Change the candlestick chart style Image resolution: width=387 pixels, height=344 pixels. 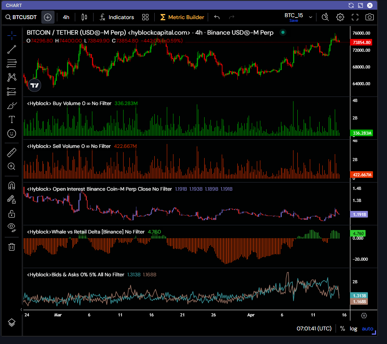tap(84, 17)
